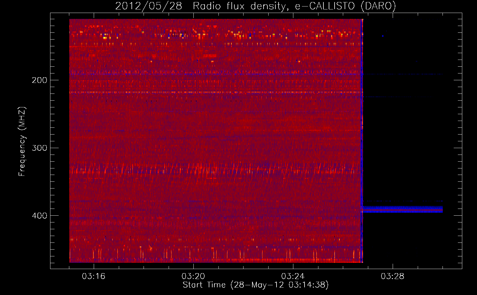Click the 'Frequency (MHZ)' axis label

(x=22, y=142)
